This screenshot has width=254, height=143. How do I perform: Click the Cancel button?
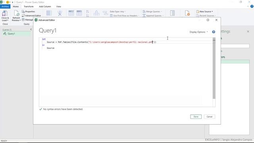[x=210, y=116]
